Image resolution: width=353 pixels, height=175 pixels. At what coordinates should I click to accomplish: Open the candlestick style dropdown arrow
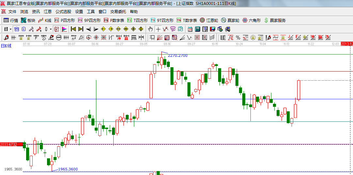tap(51, 29)
